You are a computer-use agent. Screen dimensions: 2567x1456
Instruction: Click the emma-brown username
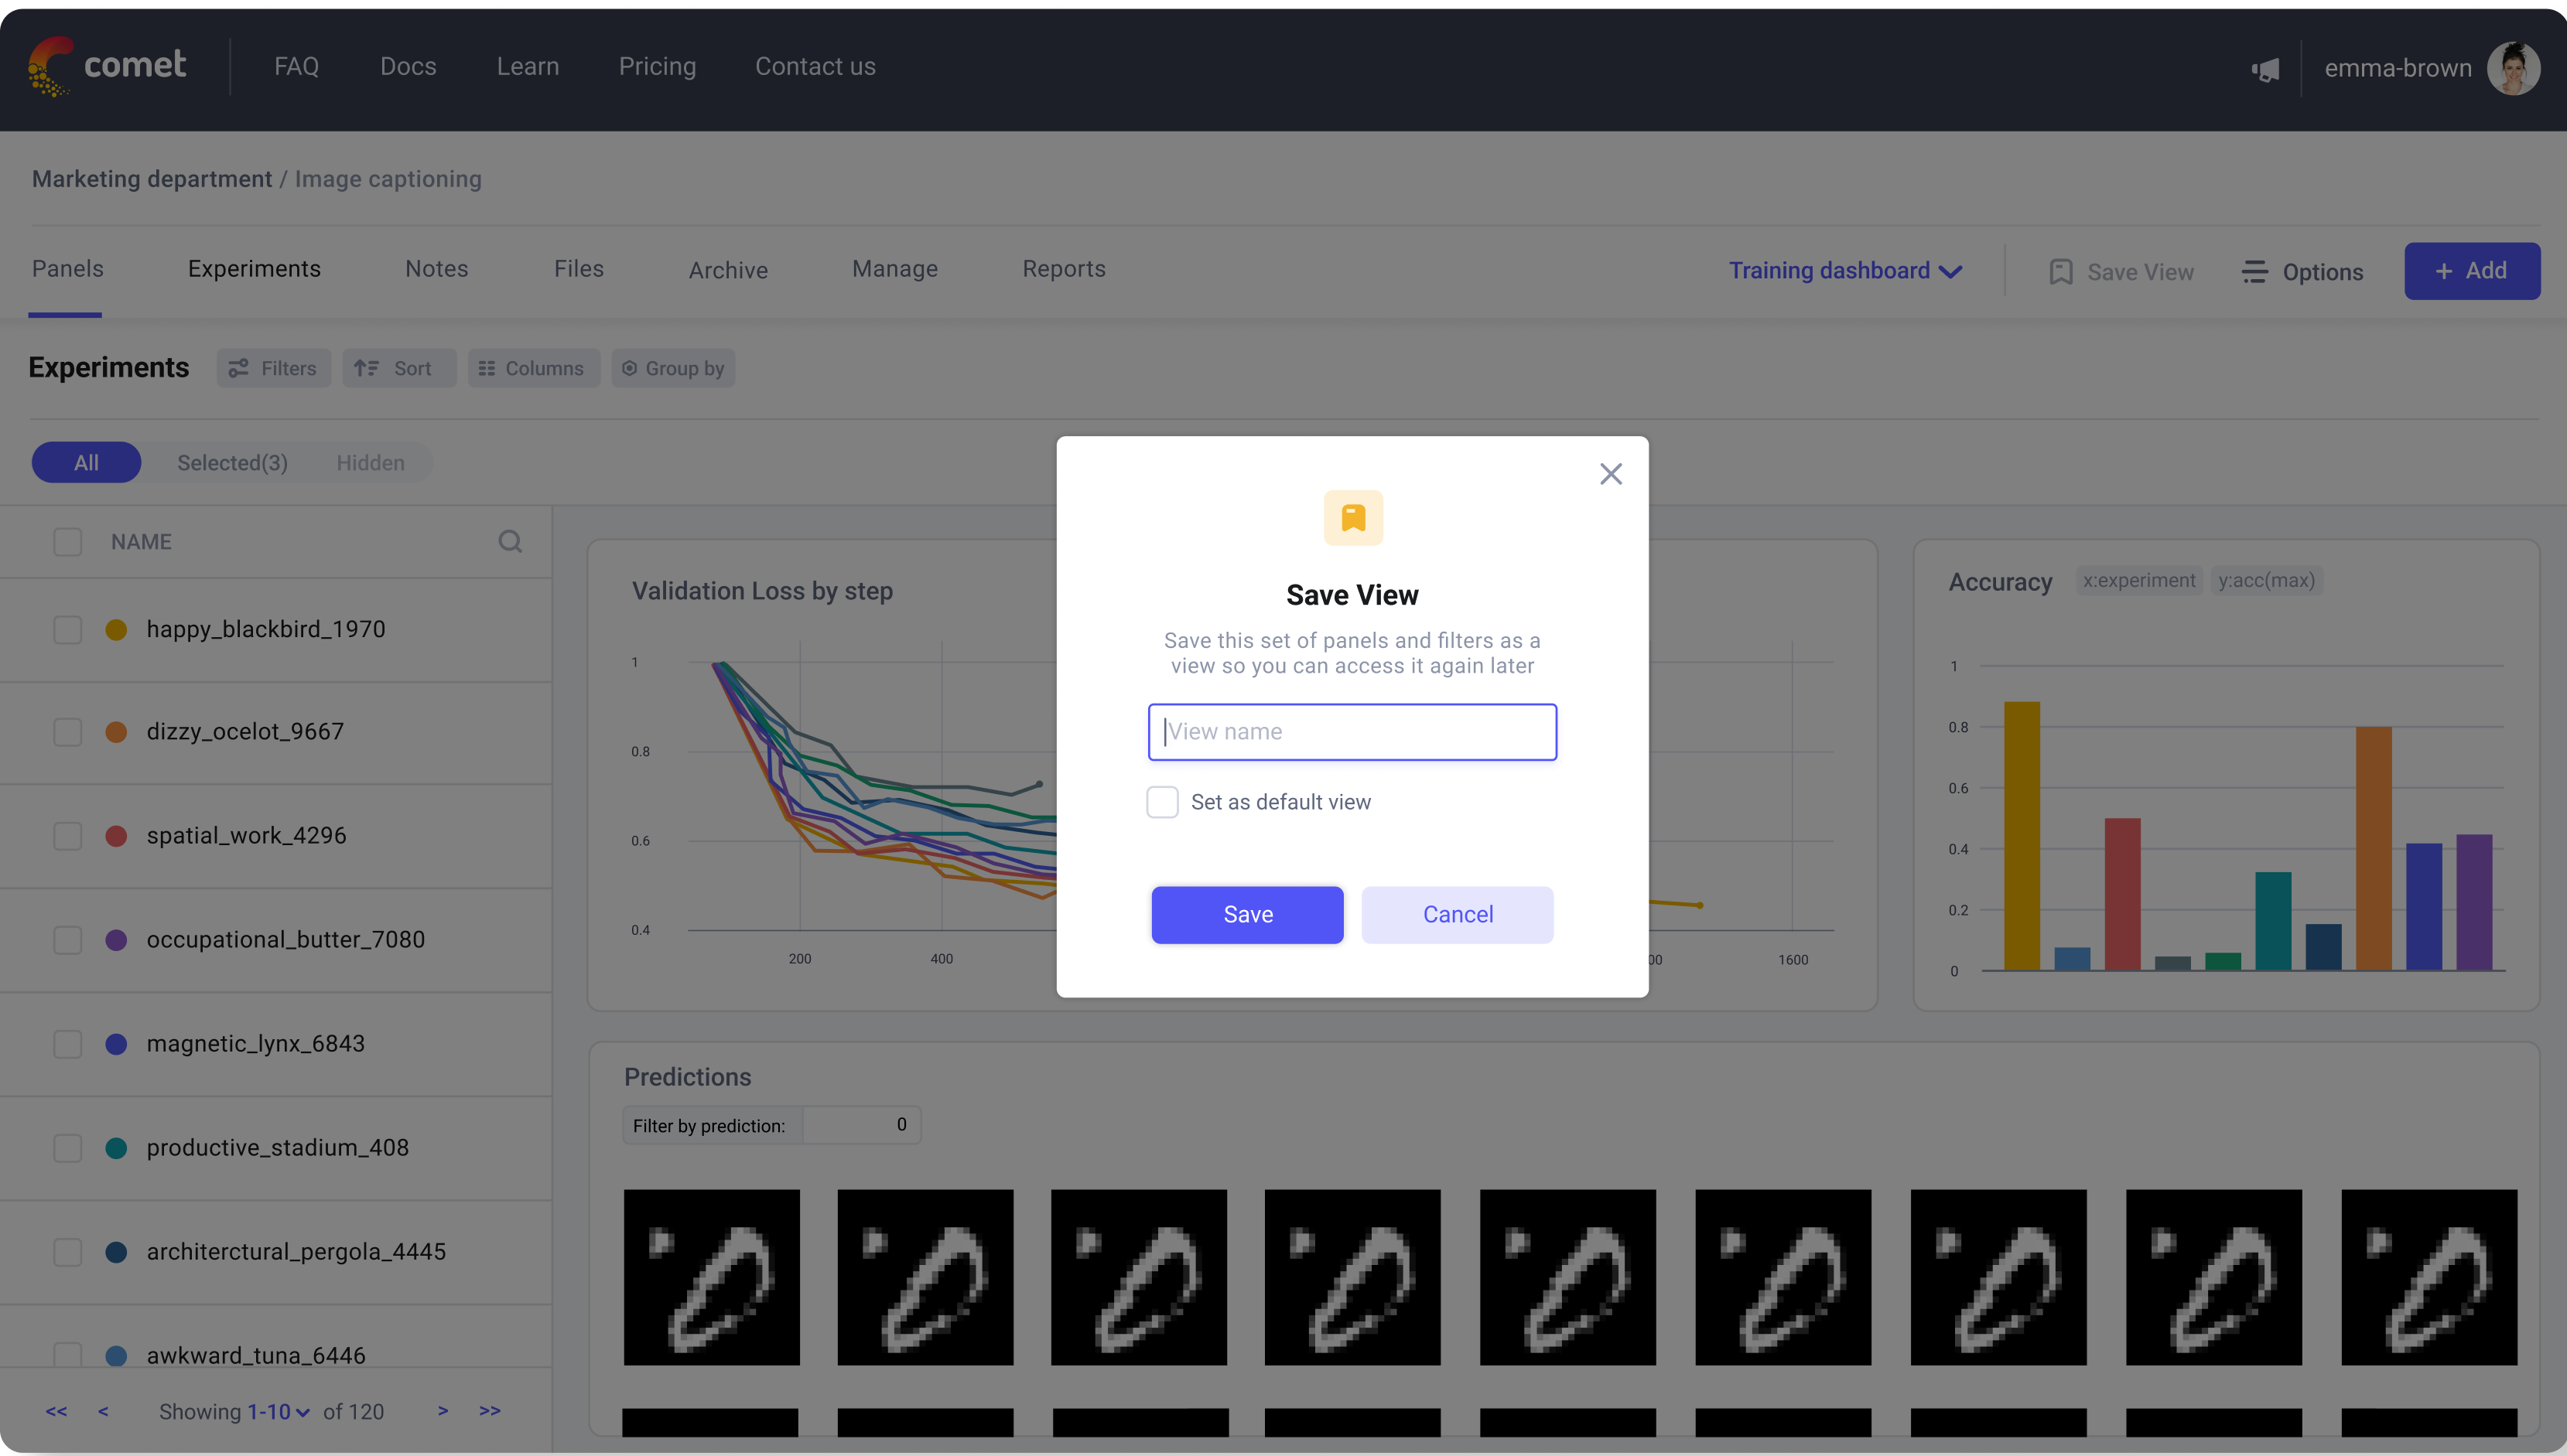click(x=2398, y=68)
